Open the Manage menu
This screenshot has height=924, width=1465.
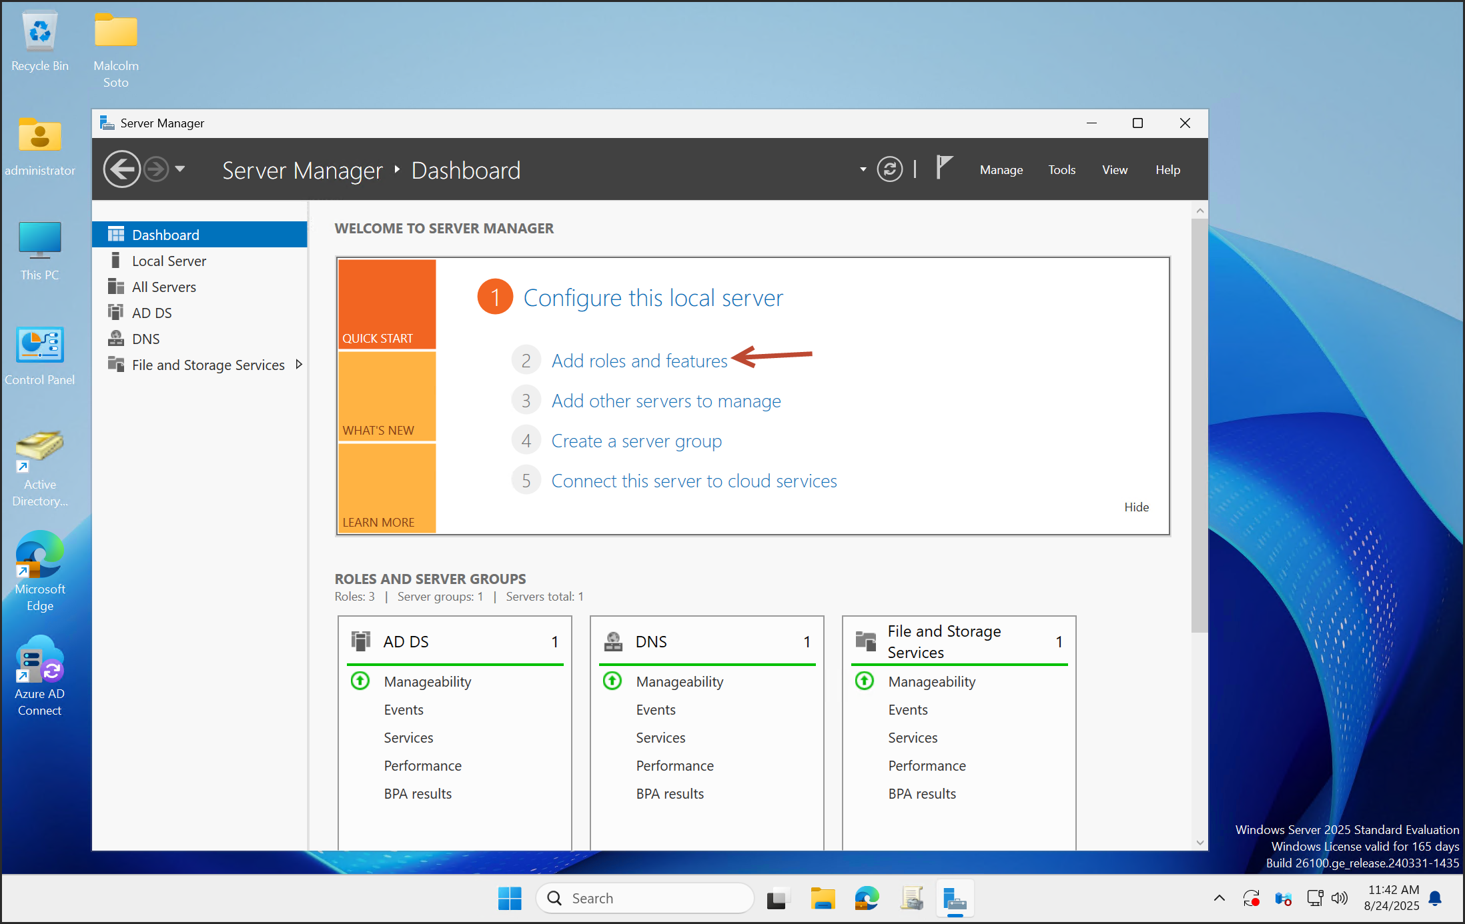point(1001,170)
